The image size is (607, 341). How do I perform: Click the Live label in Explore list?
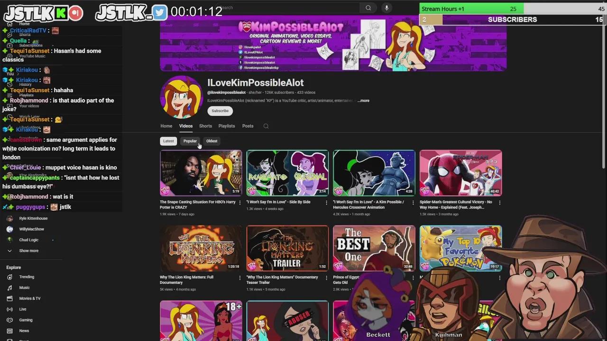23,309
